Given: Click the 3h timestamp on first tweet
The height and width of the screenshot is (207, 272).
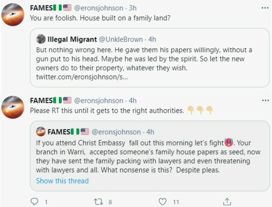Looking at the screenshot, I should 132,8.
